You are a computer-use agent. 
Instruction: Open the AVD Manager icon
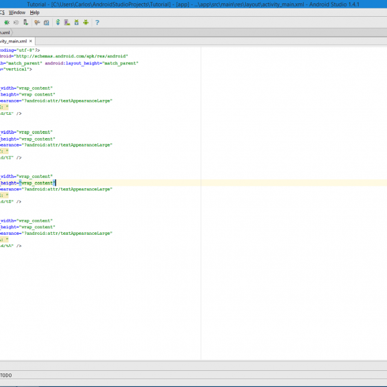67,23
